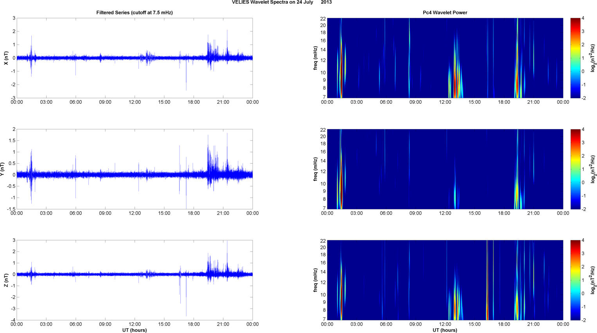The image size is (597, 333).
Task: Click the "-3" tick on the X (nT) axis
Action: click(13, 98)
